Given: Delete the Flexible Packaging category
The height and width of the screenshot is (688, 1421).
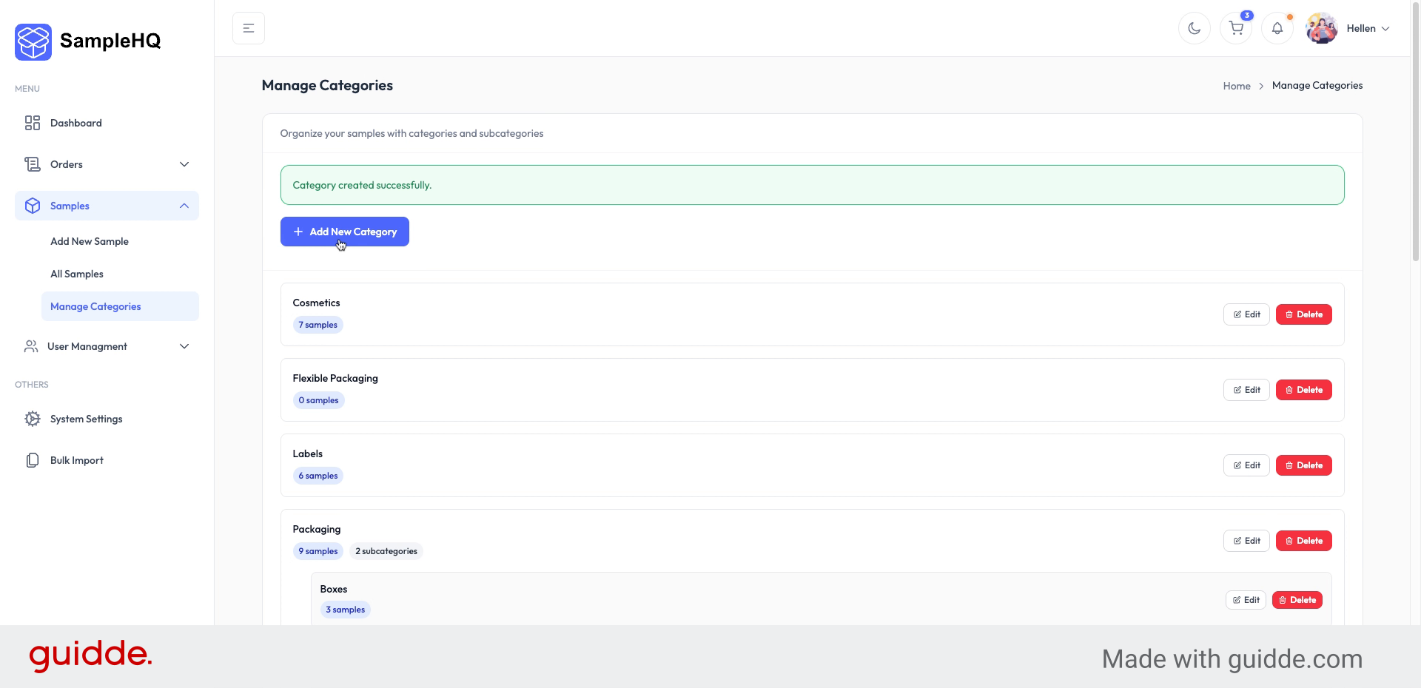Looking at the screenshot, I should click(x=1303, y=390).
